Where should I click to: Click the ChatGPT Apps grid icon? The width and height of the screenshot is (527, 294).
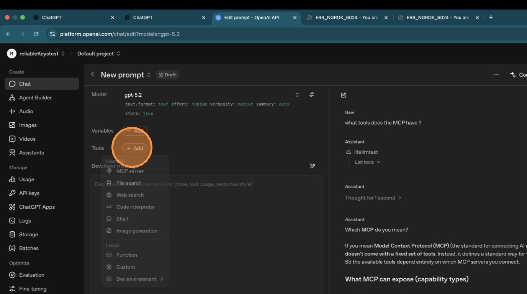[12, 207]
